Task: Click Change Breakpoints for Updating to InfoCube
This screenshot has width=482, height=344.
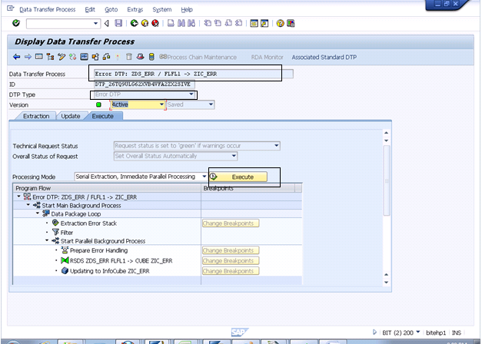Action: (231, 271)
